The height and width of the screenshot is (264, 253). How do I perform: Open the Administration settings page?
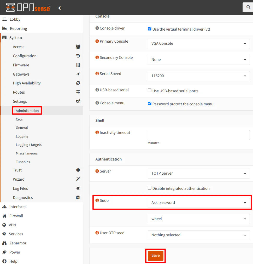click(x=27, y=111)
